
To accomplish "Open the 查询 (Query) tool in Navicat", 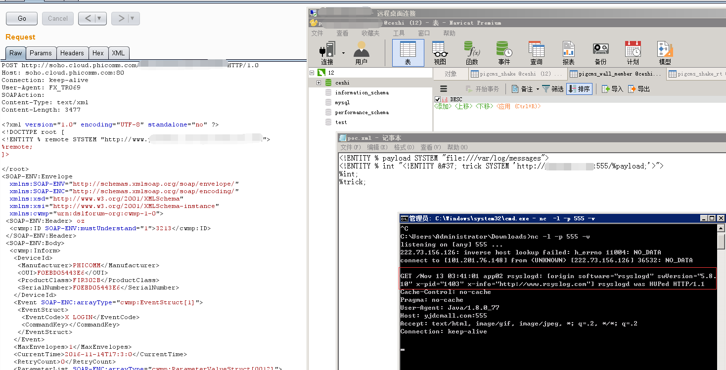I will tap(536, 53).
